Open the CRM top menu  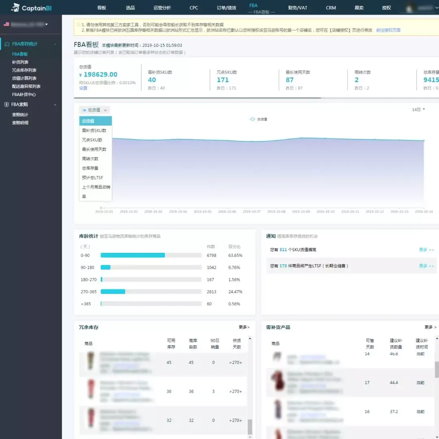[331, 8]
